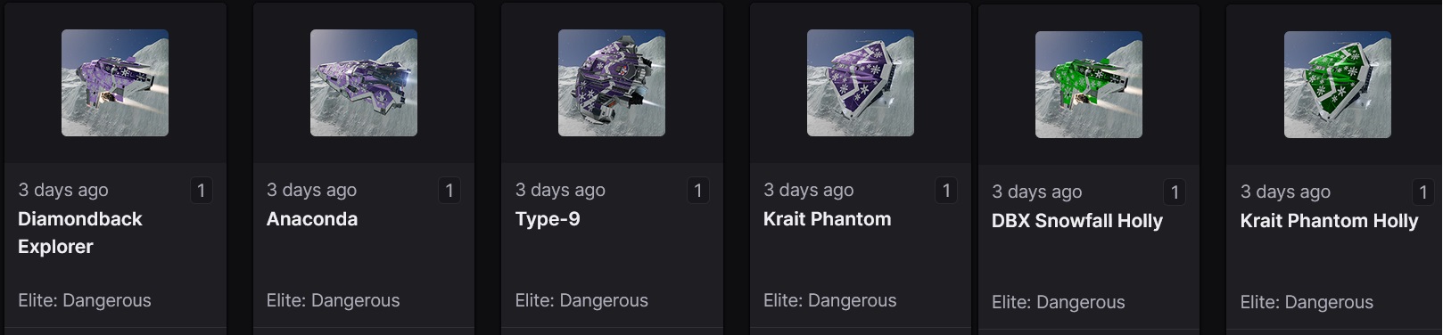This screenshot has height=335, width=1443.
Task: Click the count badge on DBX Snowfall Holly card
Action: tap(1175, 192)
